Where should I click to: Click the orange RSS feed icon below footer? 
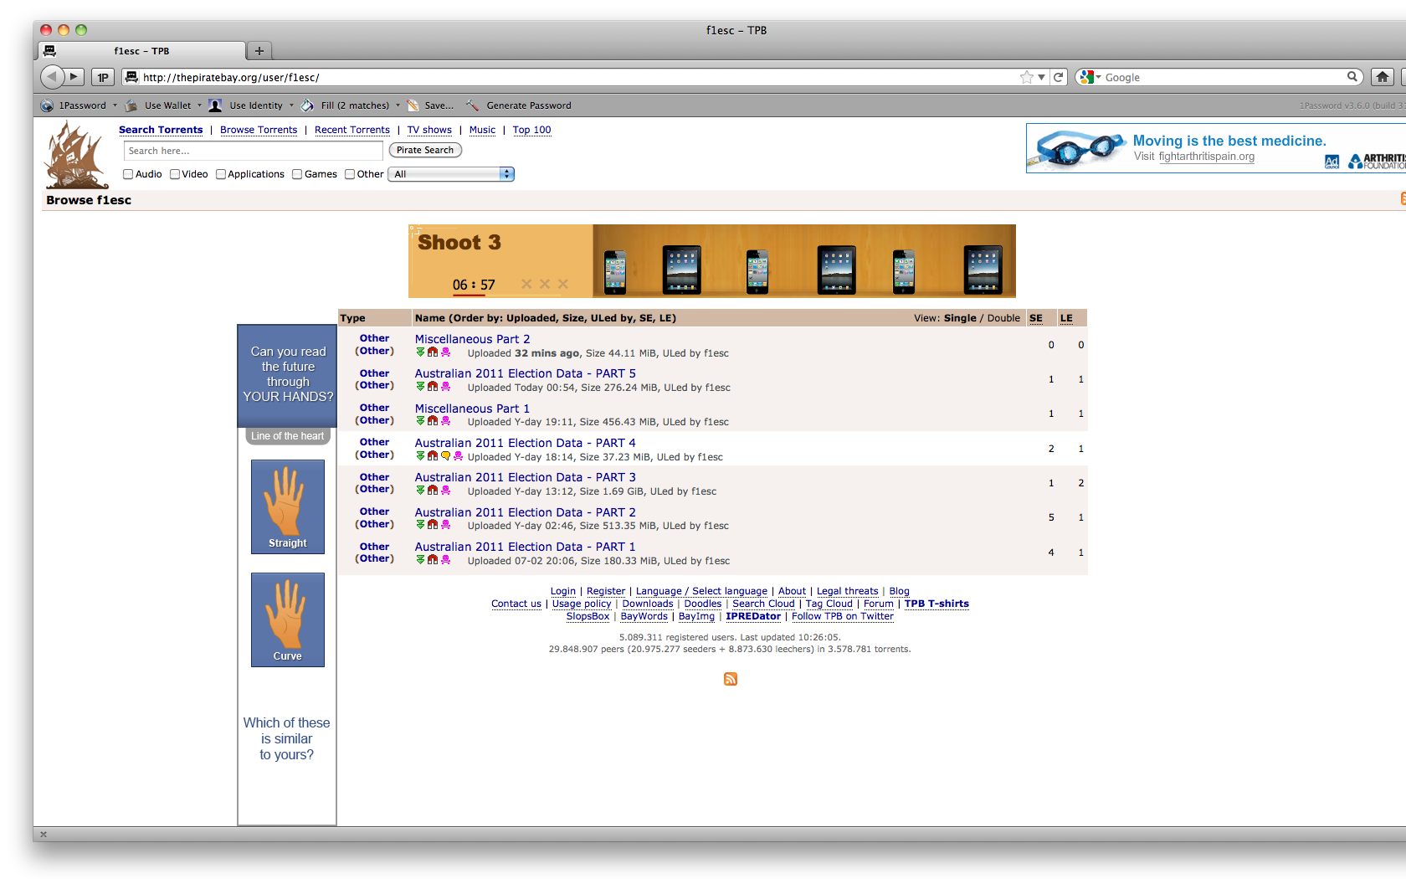point(731,679)
